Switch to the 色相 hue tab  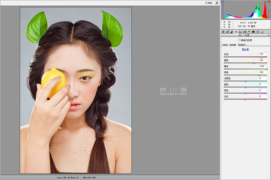[x=225, y=44]
